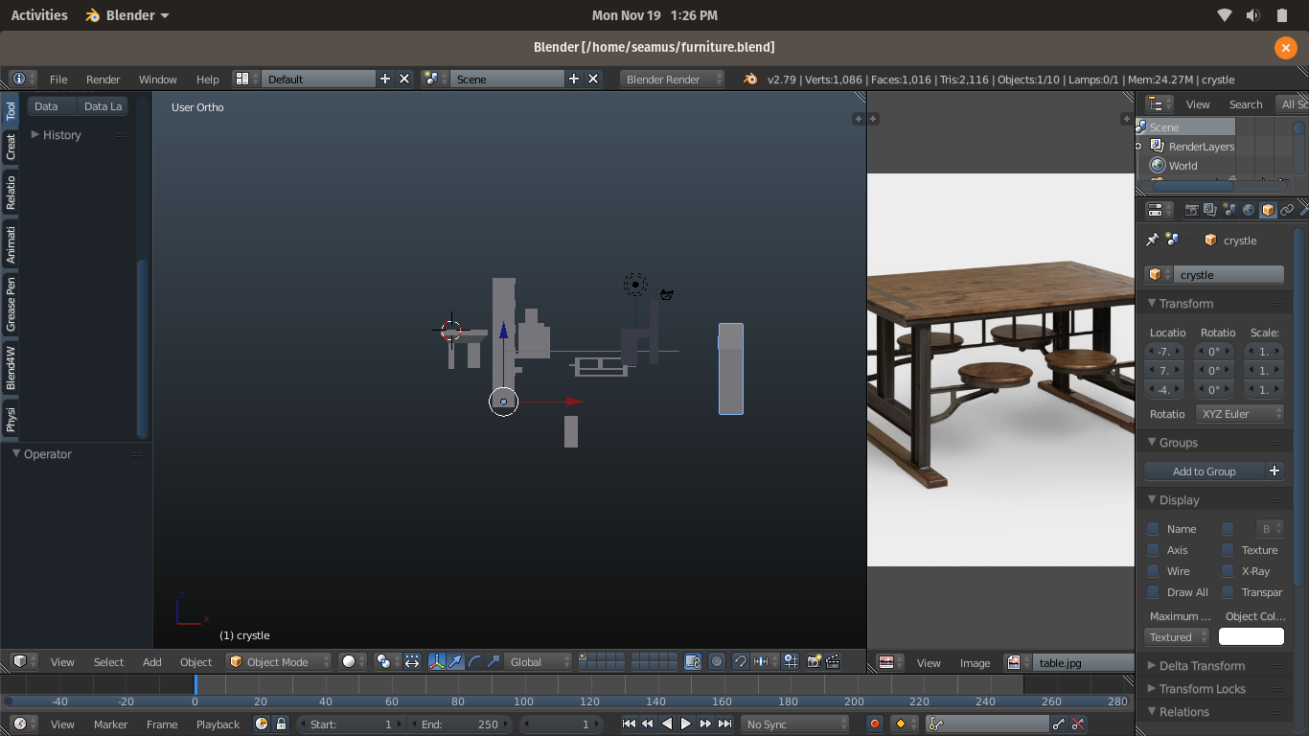The height and width of the screenshot is (736, 1309).
Task: Open the Object Mode dropdown
Action: click(x=279, y=662)
